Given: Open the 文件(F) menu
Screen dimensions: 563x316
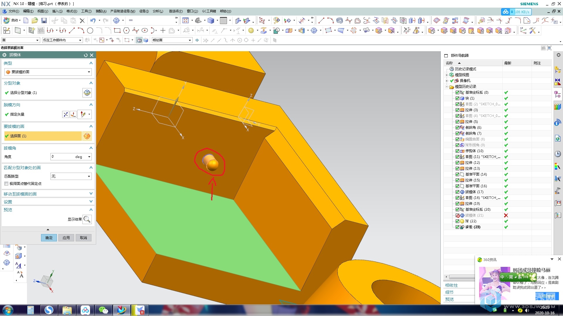Looking at the screenshot, I should (x=13, y=11).
